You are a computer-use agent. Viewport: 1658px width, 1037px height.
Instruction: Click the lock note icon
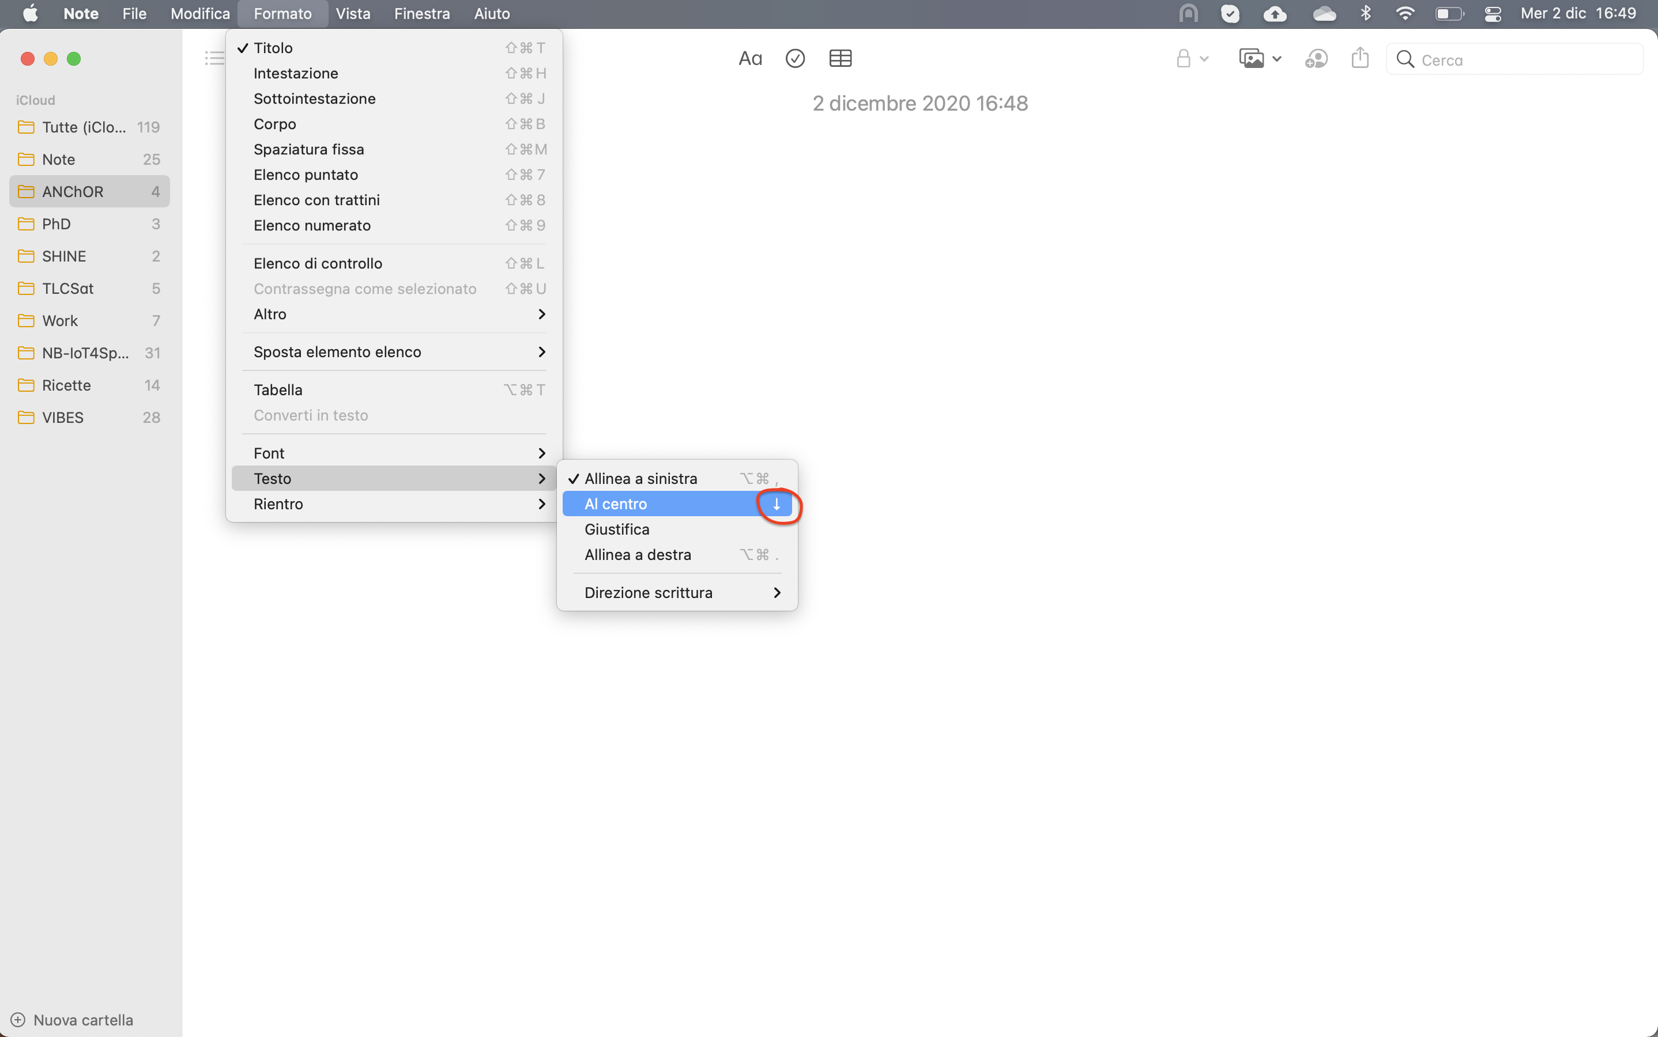tap(1183, 59)
